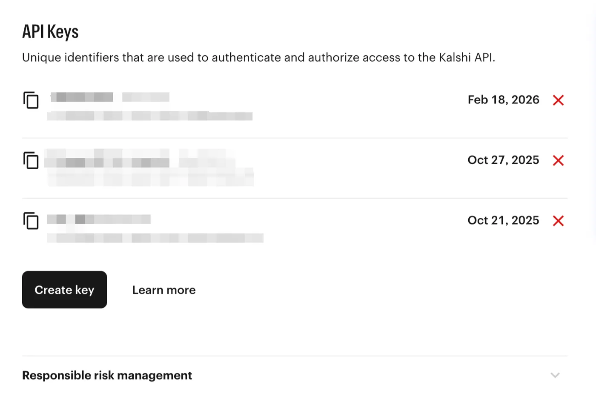Click the Feb 18, 2026 creation date
Image resolution: width=596 pixels, height=393 pixels.
tap(503, 100)
